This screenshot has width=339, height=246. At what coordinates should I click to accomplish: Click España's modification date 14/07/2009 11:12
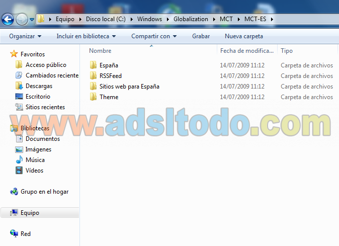pos(242,65)
